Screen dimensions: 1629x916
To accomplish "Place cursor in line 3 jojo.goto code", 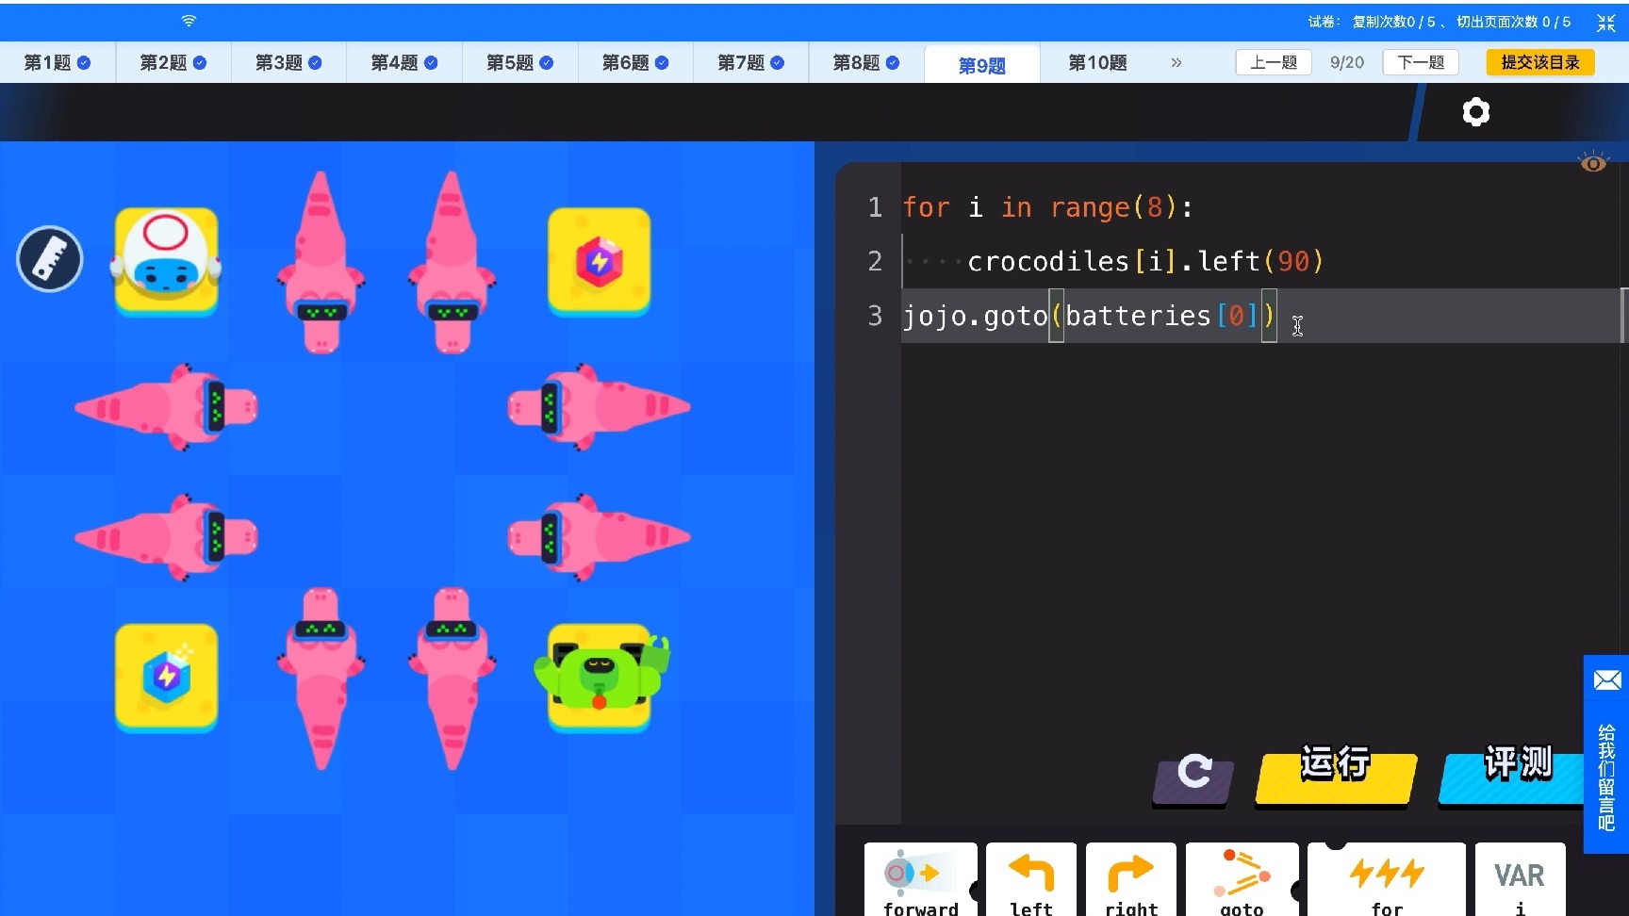I will point(1089,316).
